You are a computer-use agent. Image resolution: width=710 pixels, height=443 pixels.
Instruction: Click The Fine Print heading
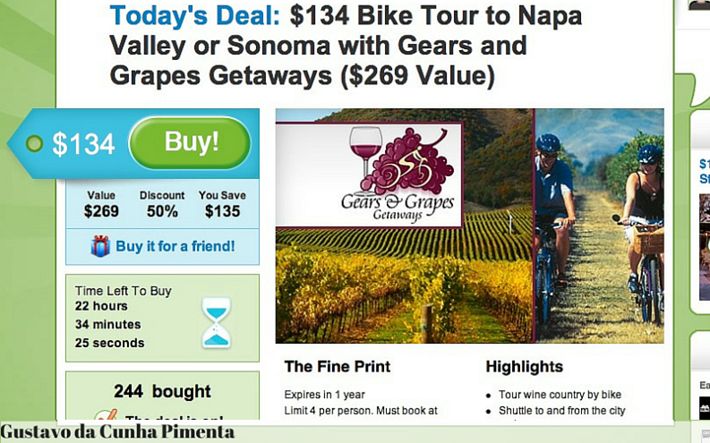coord(338,367)
